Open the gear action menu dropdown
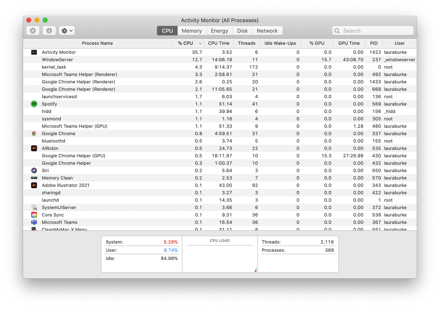Screen dimensions: 440x309 point(67,31)
